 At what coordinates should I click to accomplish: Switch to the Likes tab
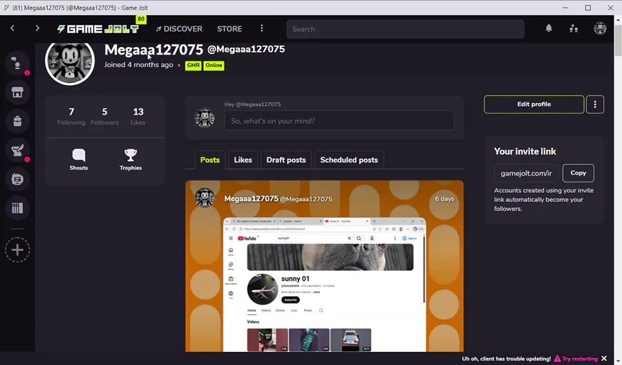point(243,160)
